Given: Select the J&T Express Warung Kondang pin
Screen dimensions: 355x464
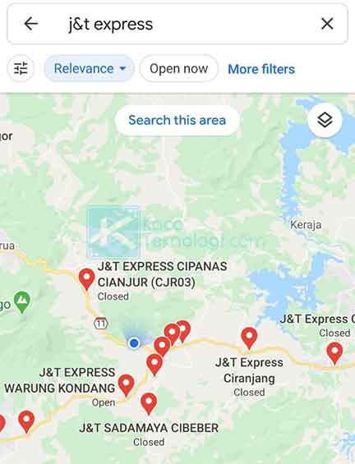Looking at the screenshot, I should 126,384.
